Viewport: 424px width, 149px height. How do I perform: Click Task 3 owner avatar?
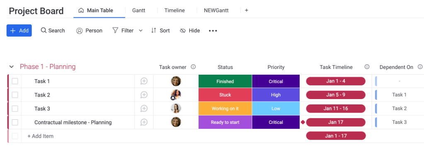176,109
